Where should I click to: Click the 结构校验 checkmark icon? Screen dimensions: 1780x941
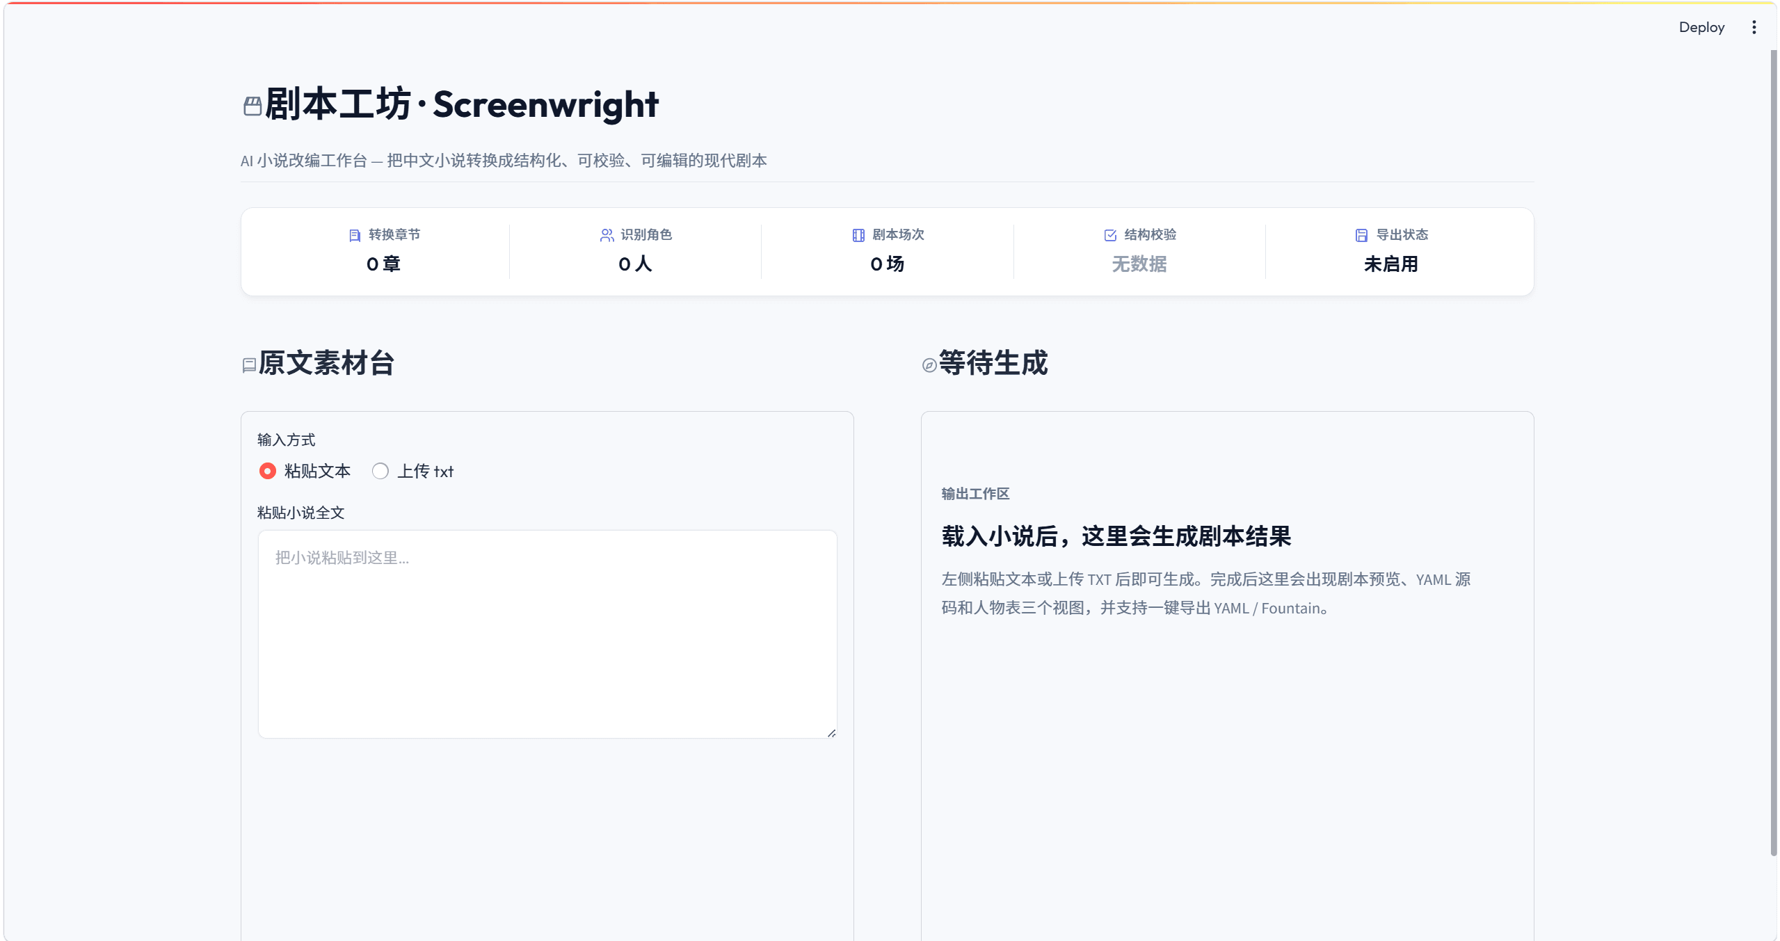tap(1110, 235)
